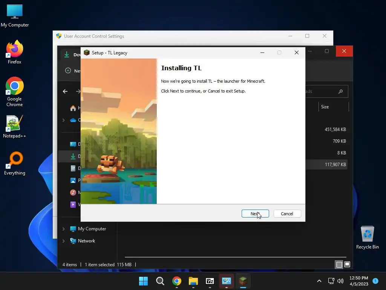The image size is (386, 290).
Task: Select file sized 8 KB
Action: [x=342, y=153]
